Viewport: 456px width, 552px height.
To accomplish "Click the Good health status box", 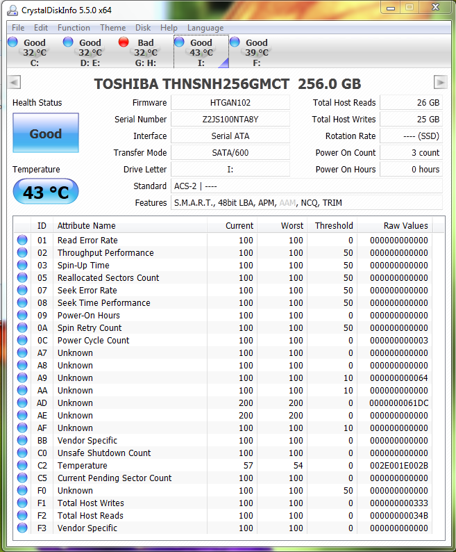I will [46, 133].
